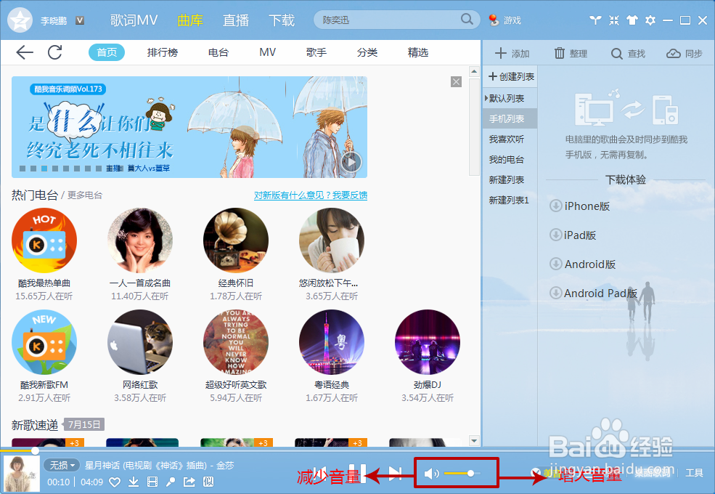Find similar songs with the 似 icon
Image resolution: width=715 pixels, height=494 pixels.
(208, 482)
